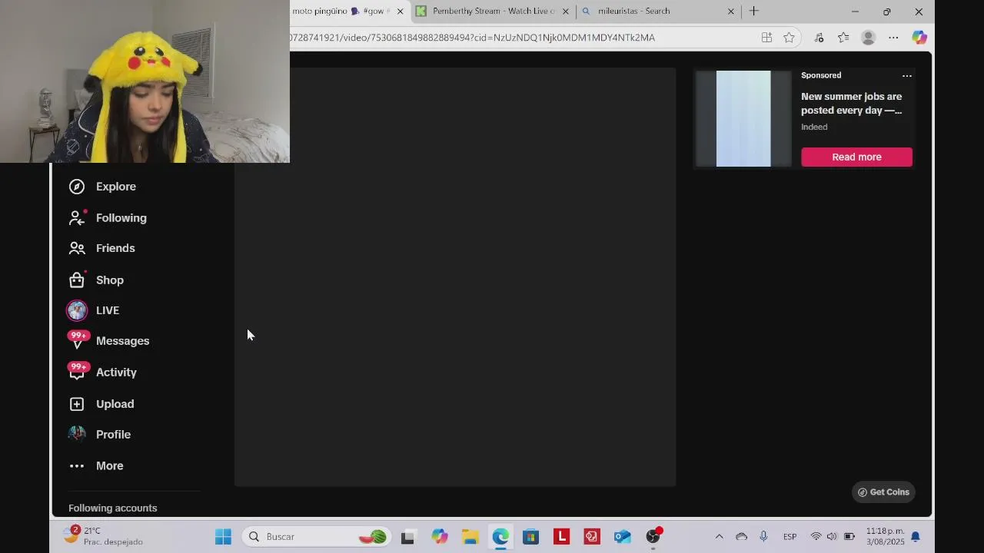Open the clock and calendar

(x=885, y=536)
